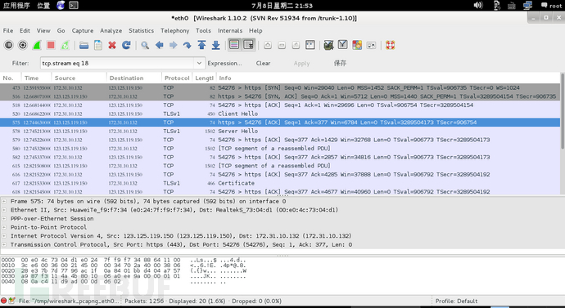
Task: Find a packet (magnifier icon)
Action: (x=145, y=45)
